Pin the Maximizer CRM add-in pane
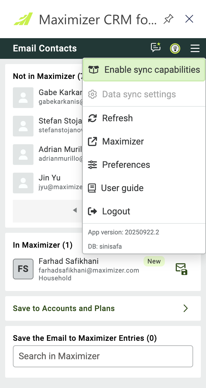The height and width of the screenshot is (388, 206). (168, 19)
